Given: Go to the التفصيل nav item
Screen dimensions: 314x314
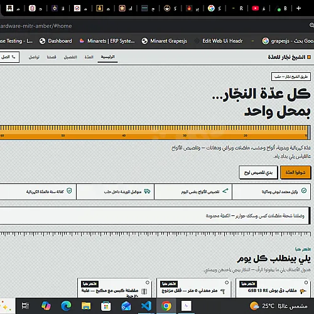Looking at the screenshot, I should click(70, 57).
